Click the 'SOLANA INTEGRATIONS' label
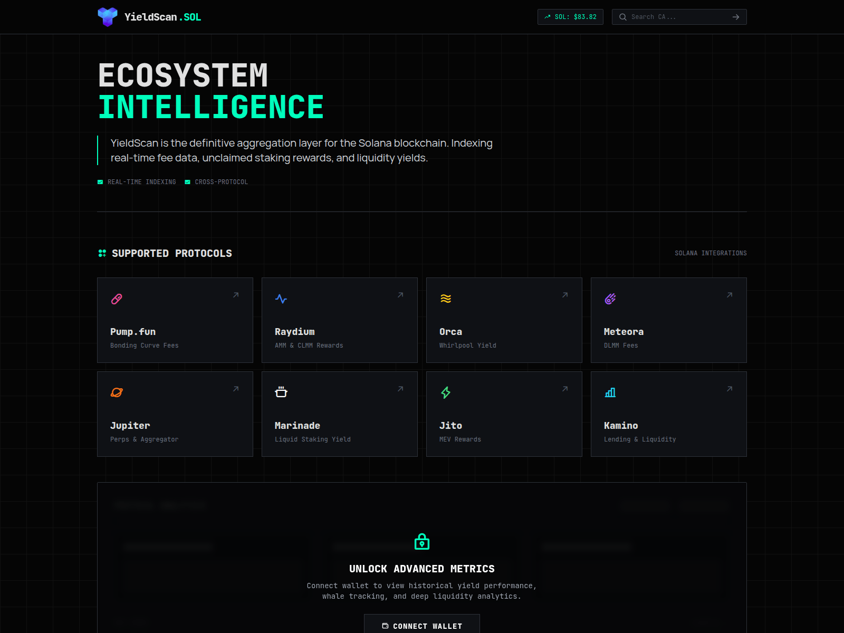The width and height of the screenshot is (844, 633). click(x=711, y=253)
